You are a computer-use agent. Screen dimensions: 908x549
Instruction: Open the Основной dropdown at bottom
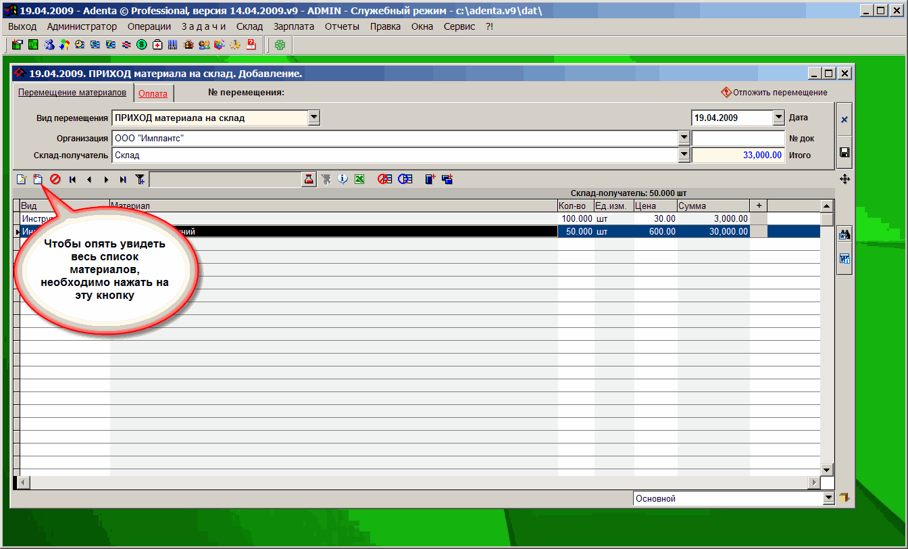coord(829,498)
